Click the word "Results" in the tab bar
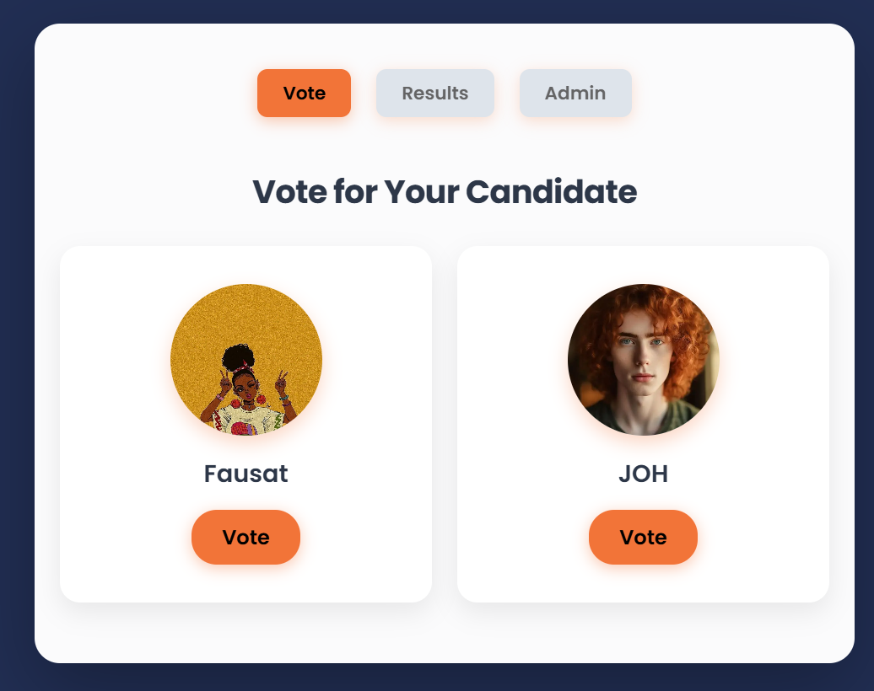 coord(434,94)
